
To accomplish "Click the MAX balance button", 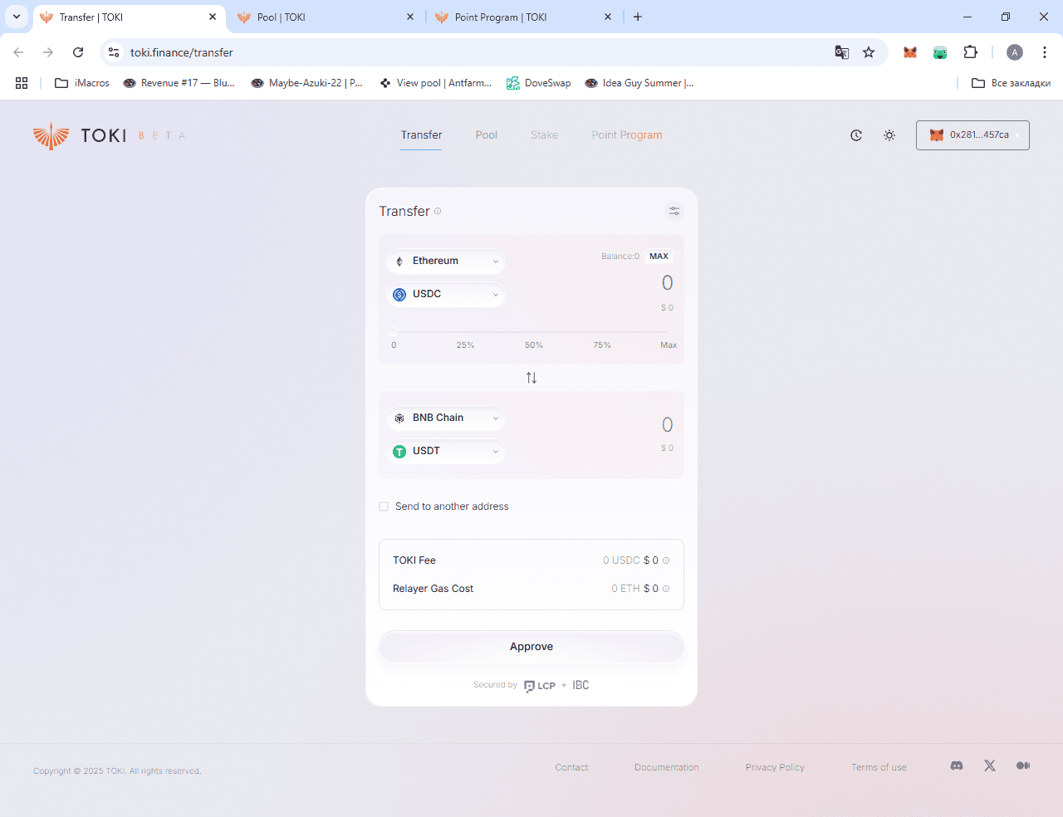I will coord(659,257).
